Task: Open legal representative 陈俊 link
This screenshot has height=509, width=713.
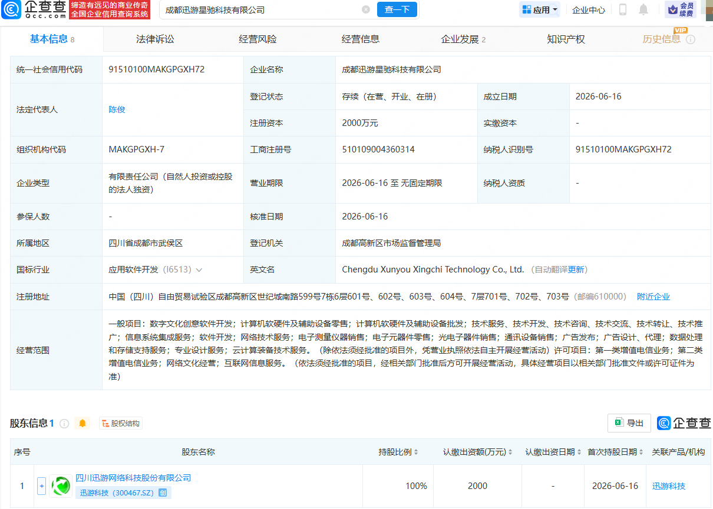Action: (x=117, y=109)
